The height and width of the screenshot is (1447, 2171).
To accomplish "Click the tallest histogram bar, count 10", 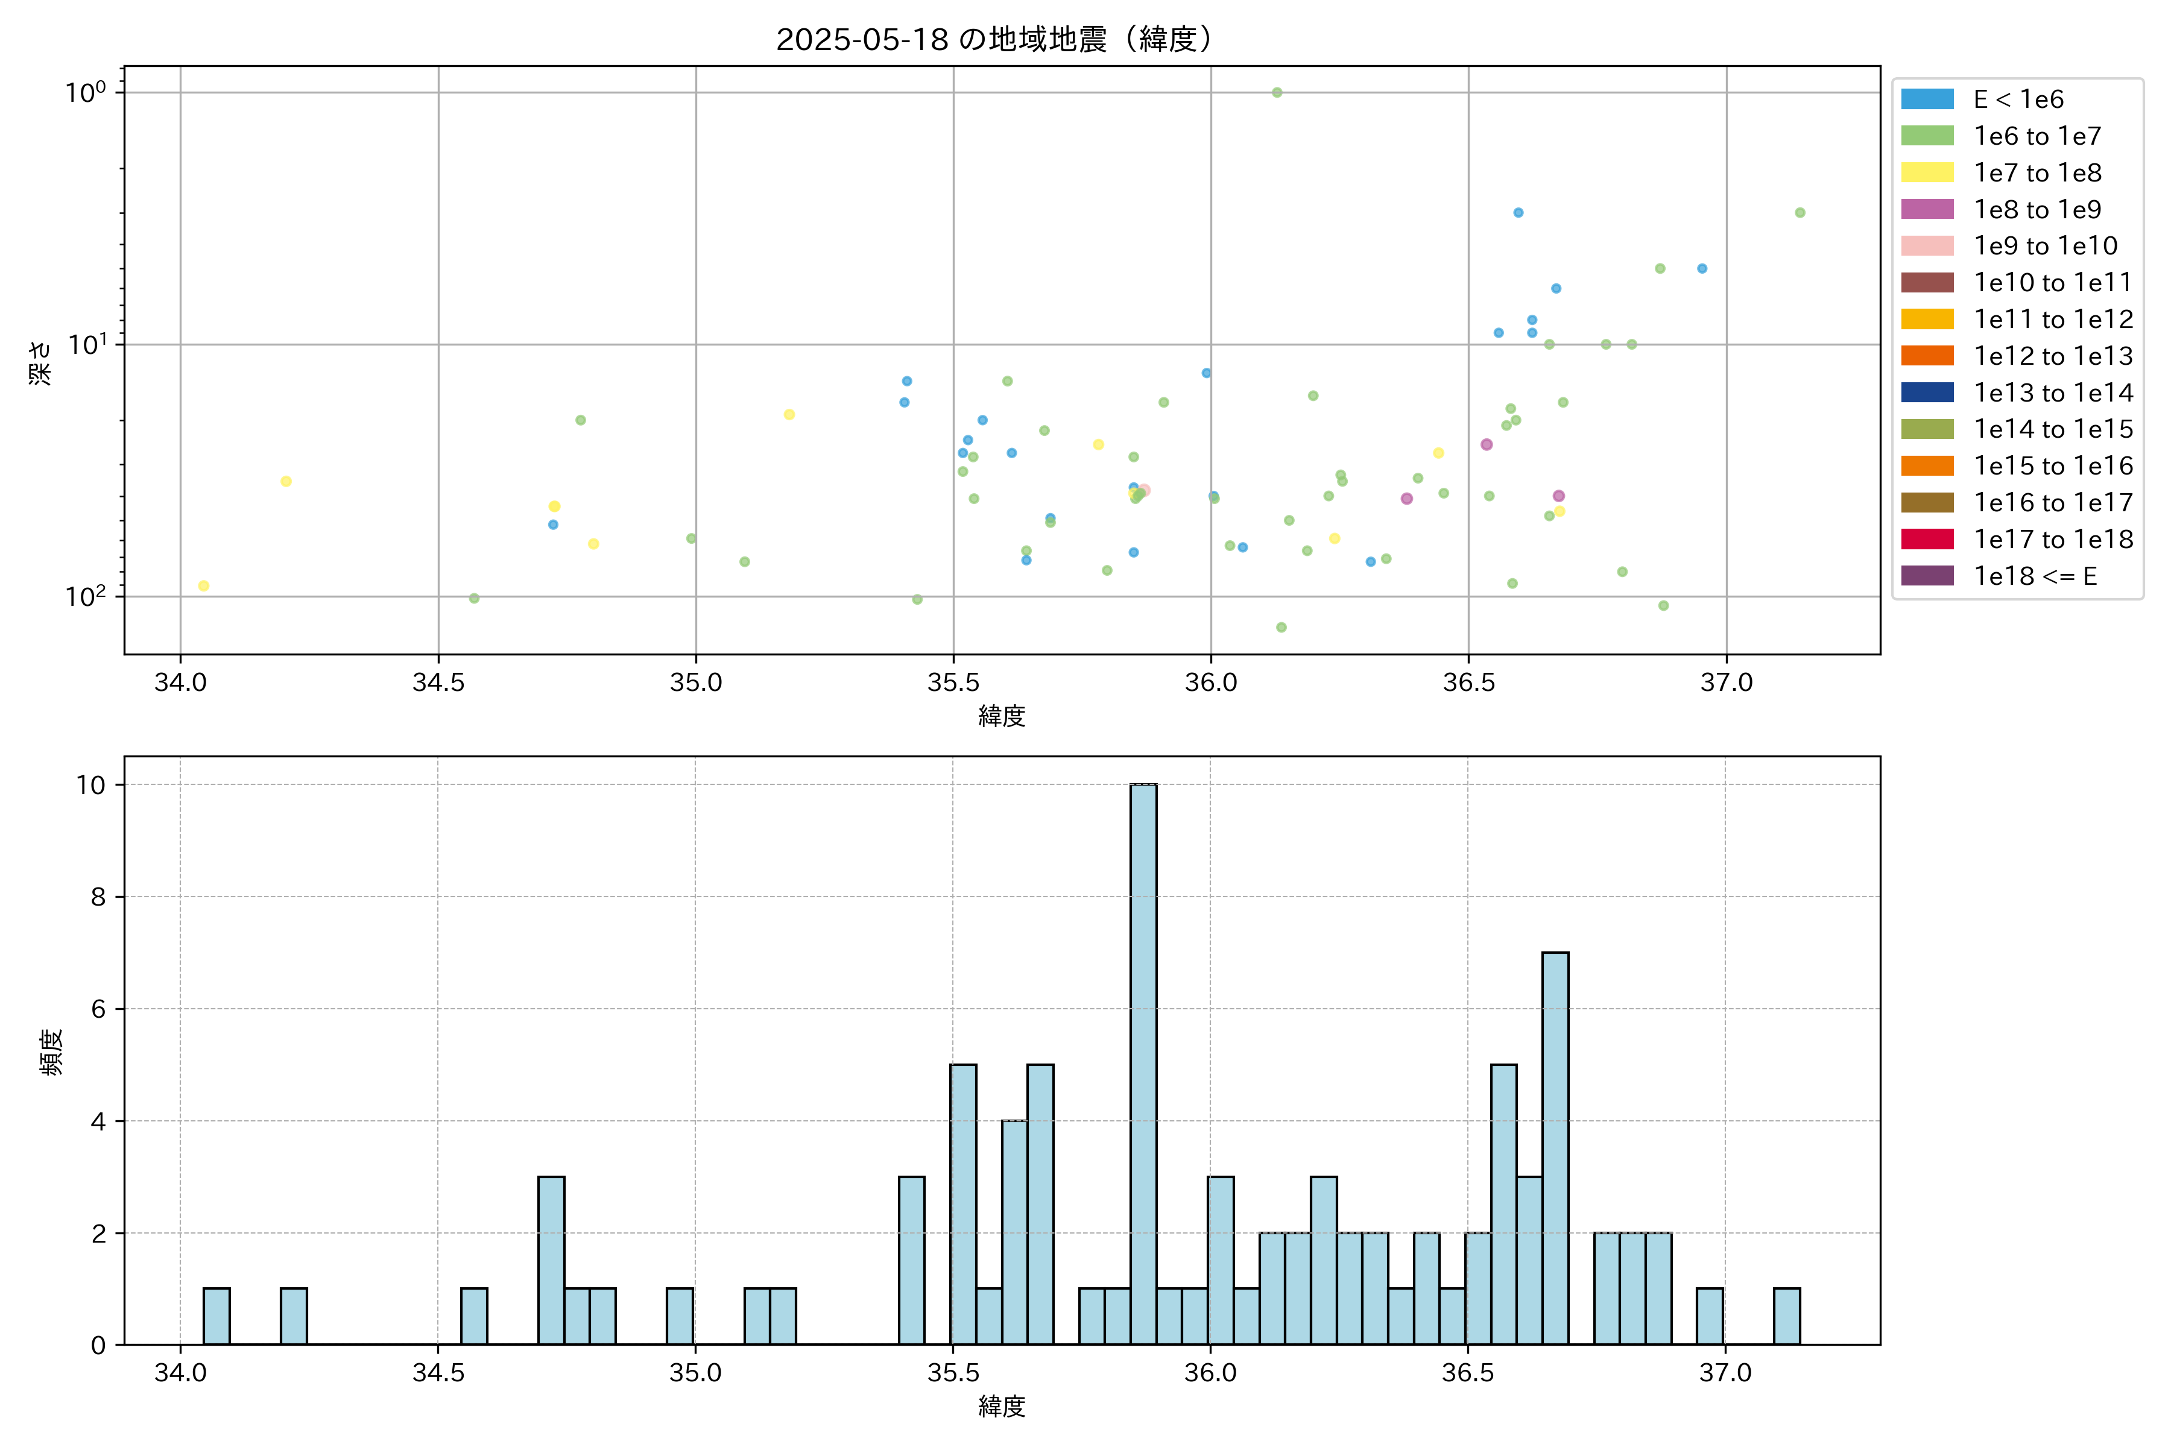I will pos(1143,1063).
